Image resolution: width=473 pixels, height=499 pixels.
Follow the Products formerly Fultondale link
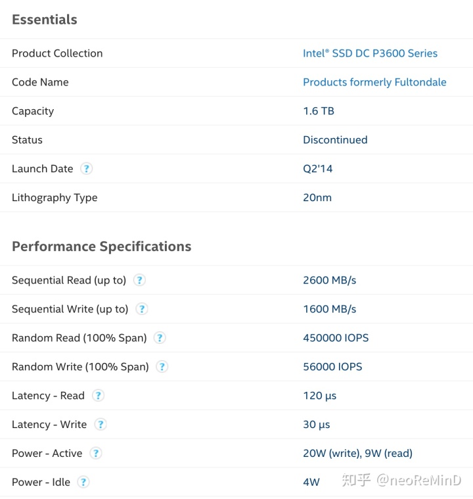(x=374, y=82)
